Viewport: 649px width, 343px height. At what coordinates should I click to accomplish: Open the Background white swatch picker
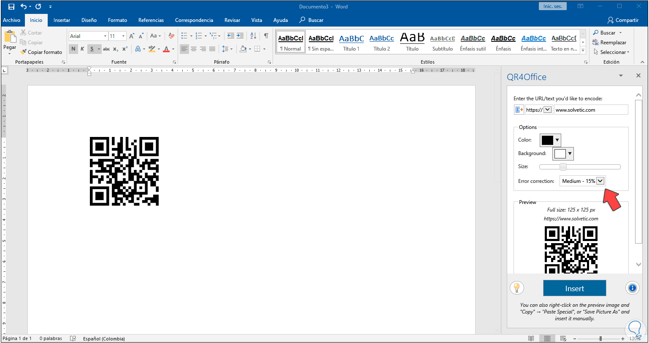point(563,154)
